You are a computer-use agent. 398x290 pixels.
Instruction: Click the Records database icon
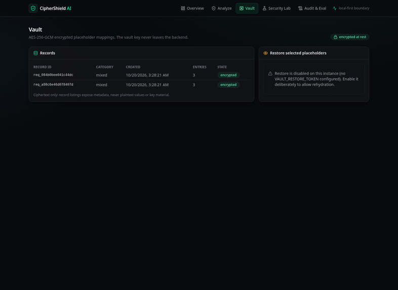coord(35,53)
